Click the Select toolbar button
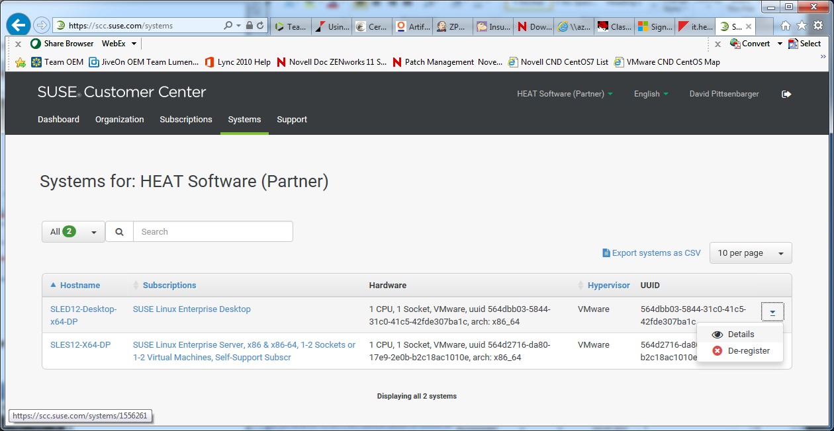The image size is (834, 431). (804, 44)
